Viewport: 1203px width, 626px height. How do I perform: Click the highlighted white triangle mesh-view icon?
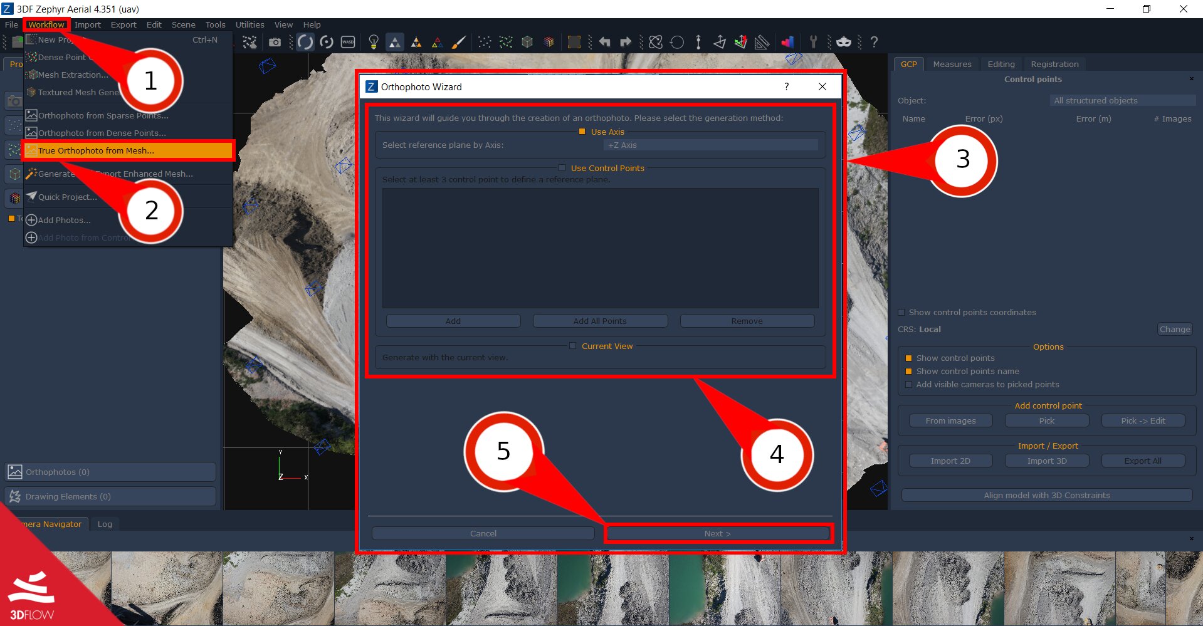(x=394, y=42)
